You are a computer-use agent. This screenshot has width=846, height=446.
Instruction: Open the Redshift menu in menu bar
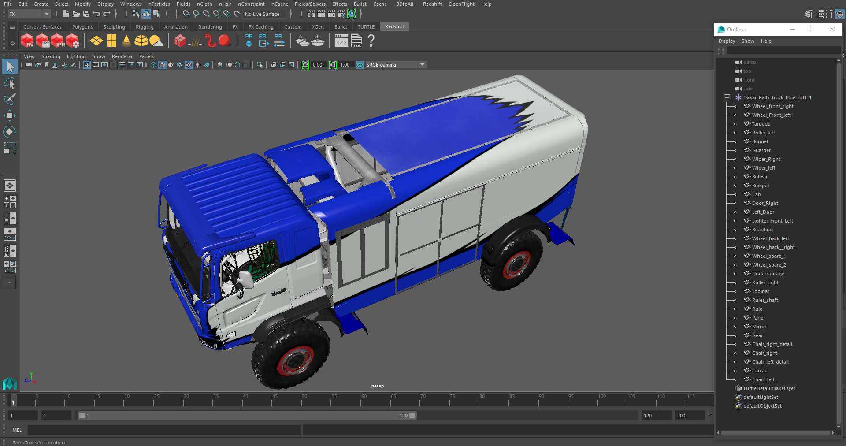432,4
